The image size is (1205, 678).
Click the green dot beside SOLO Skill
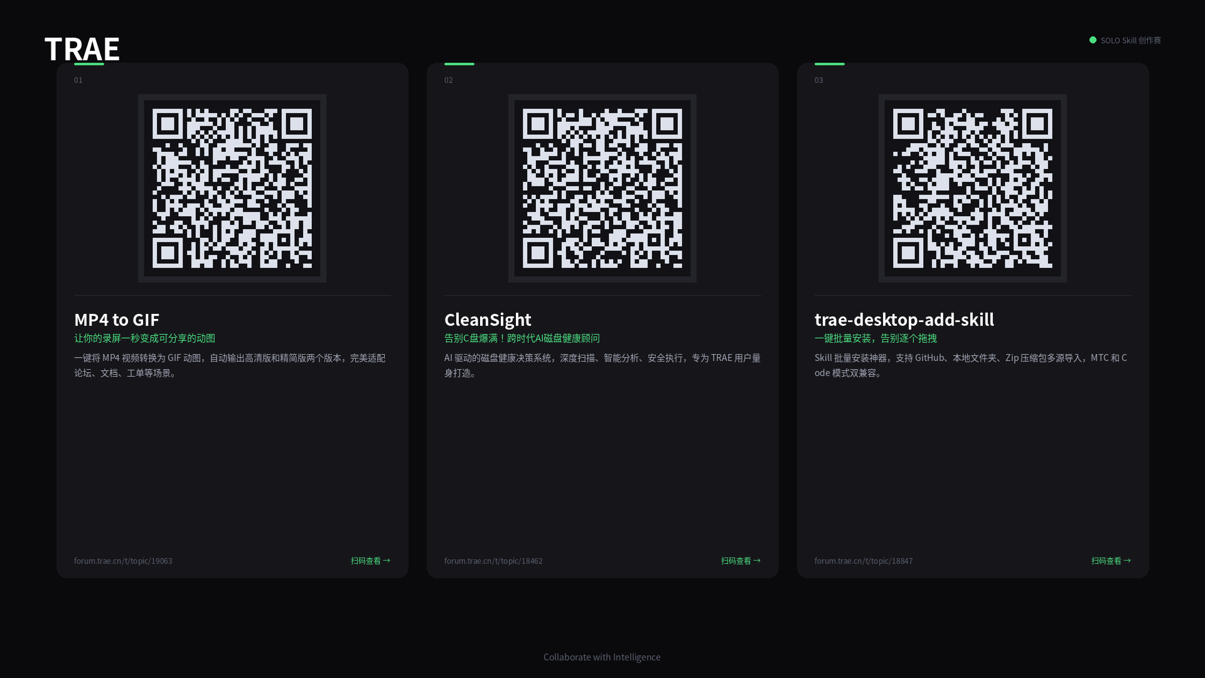[1093, 40]
